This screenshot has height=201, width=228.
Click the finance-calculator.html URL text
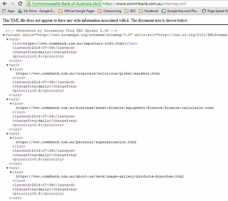[115, 108]
